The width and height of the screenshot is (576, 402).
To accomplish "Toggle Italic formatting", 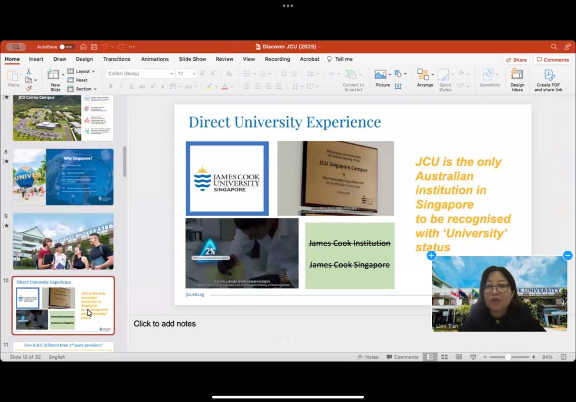I will (x=120, y=86).
